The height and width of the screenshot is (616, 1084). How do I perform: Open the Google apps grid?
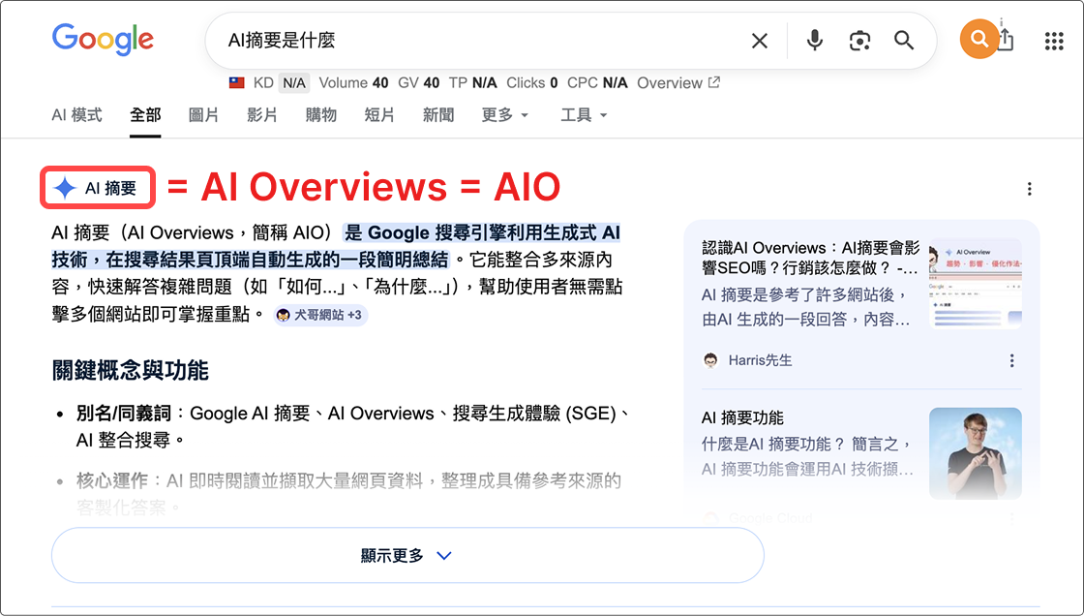tap(1054, 41)
